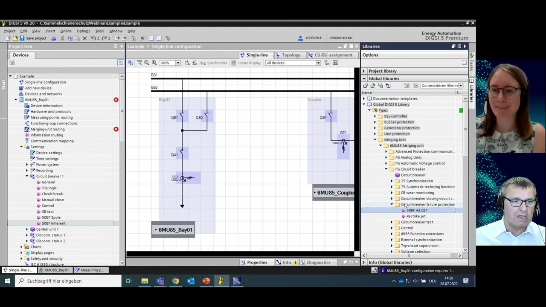Collapse the Circuit breaker 1 node
Viewport: 546px width, 307px height.
[27, 176]
